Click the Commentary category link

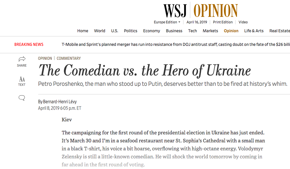(x=69, y=58)
